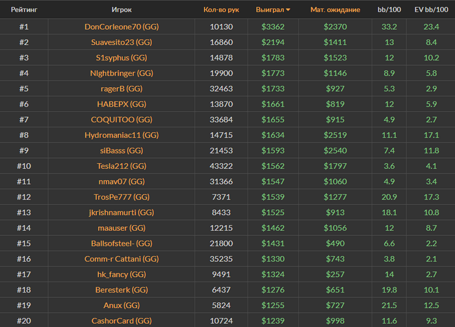
Task: Open Hydromaniac11 (GG) profile link
Action: pyautogui.click(x=122, y=135)
